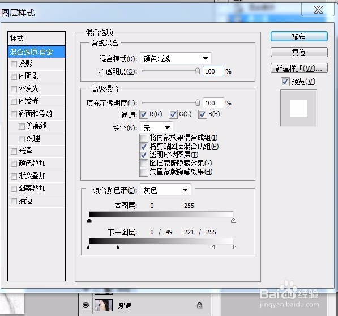Uncheck 透明形状图层 option
This screenshot has height=316, width=338.
pyautogui.click(x=144, y=155)
